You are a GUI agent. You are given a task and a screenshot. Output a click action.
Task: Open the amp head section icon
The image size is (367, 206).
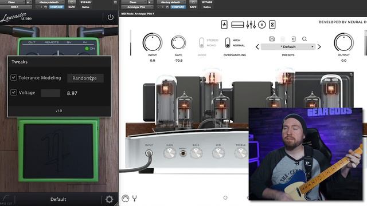237,25
